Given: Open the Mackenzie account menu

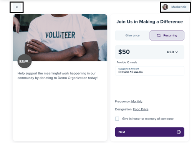Looking at the screenshot, I should pyautogui.click(x=175, y=7).
